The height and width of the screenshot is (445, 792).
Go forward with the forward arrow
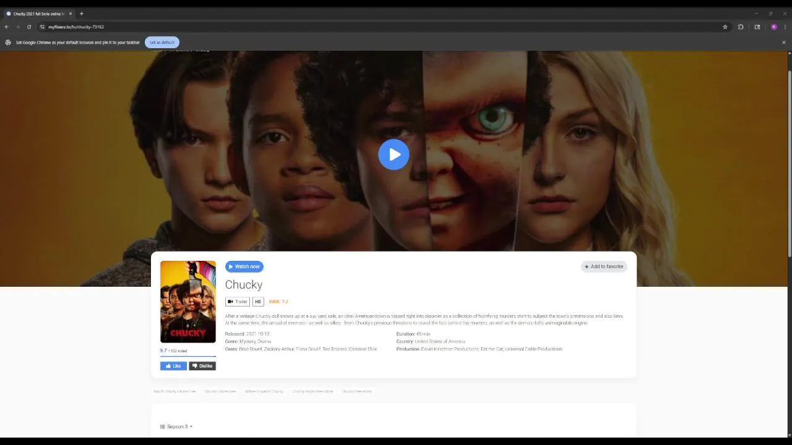17,27
